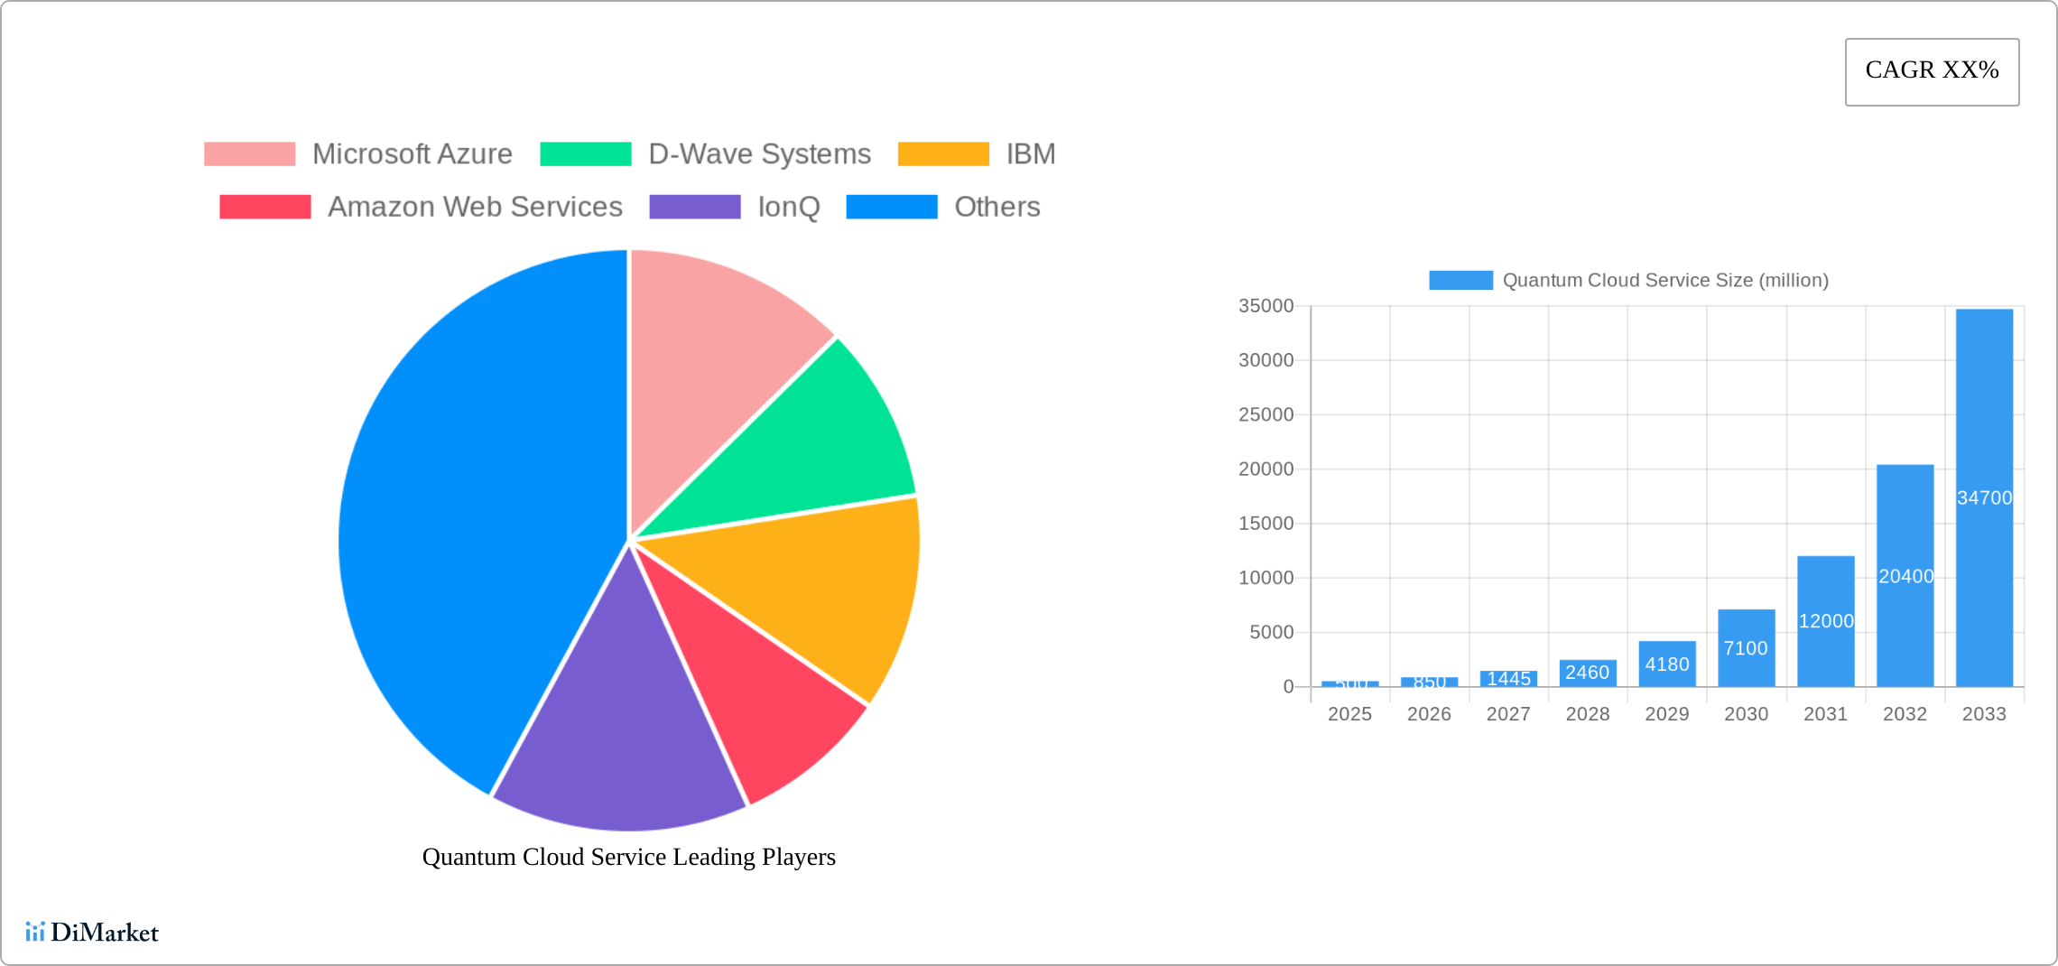Click the CAGR XX% box
This screenshot has width=2058, height=966.
point(1932,71)
